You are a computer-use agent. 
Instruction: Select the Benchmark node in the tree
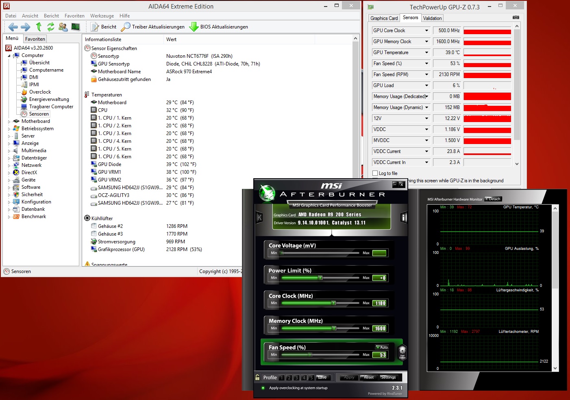[34, 216]
